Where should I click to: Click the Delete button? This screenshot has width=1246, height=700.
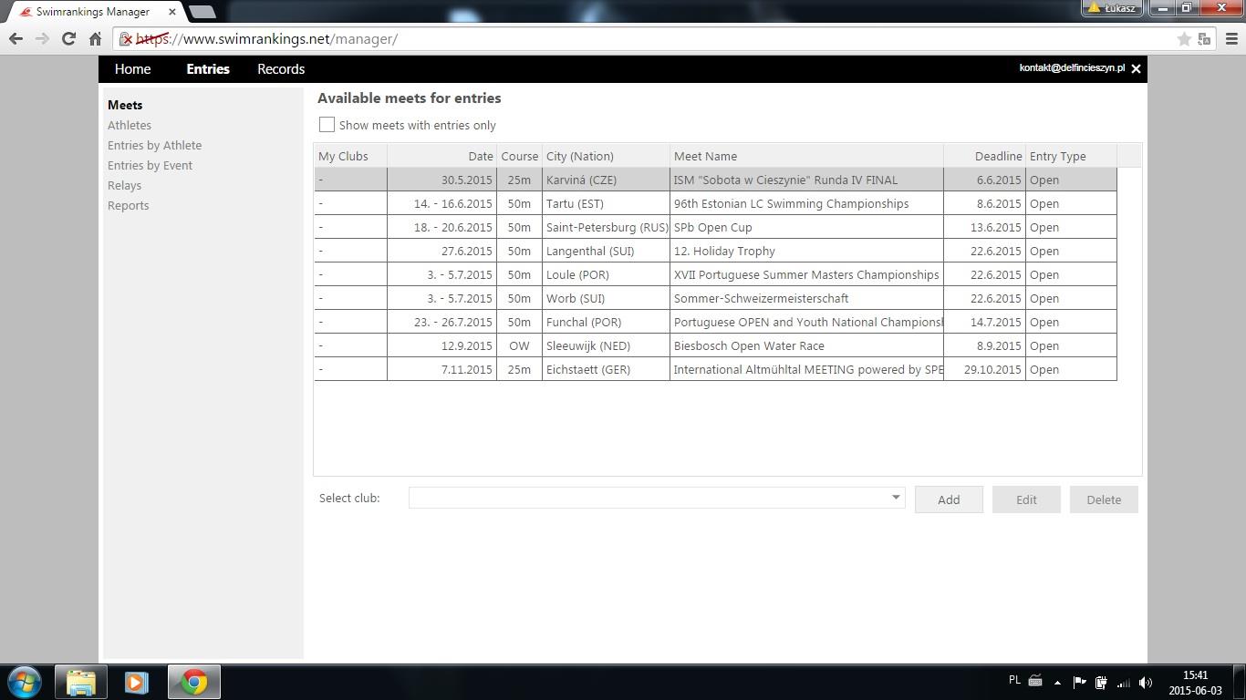point(1104,499)
